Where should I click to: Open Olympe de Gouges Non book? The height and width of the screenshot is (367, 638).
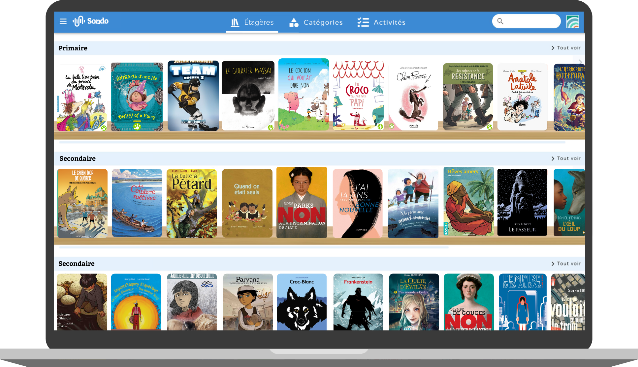coord(469,302)
